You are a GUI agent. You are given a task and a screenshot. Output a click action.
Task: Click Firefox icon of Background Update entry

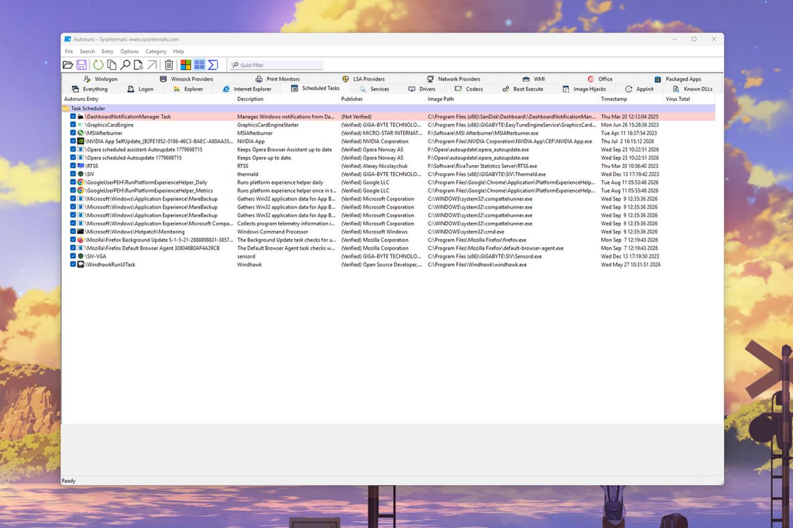81,240
